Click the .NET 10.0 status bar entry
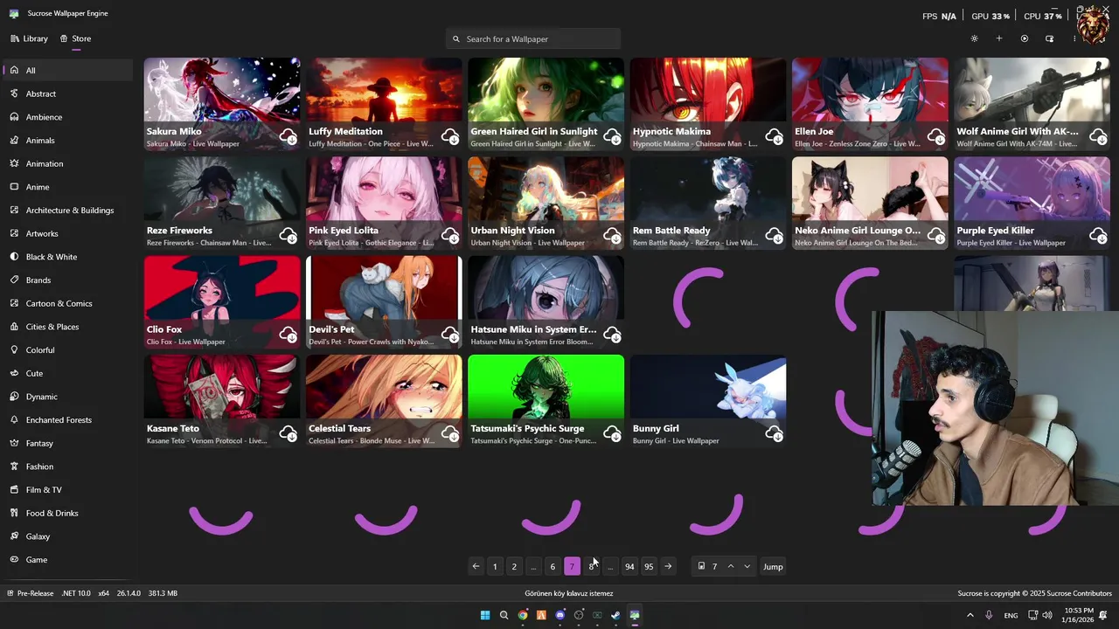This screenshot has width=1119, height=629. coord(76,593)
